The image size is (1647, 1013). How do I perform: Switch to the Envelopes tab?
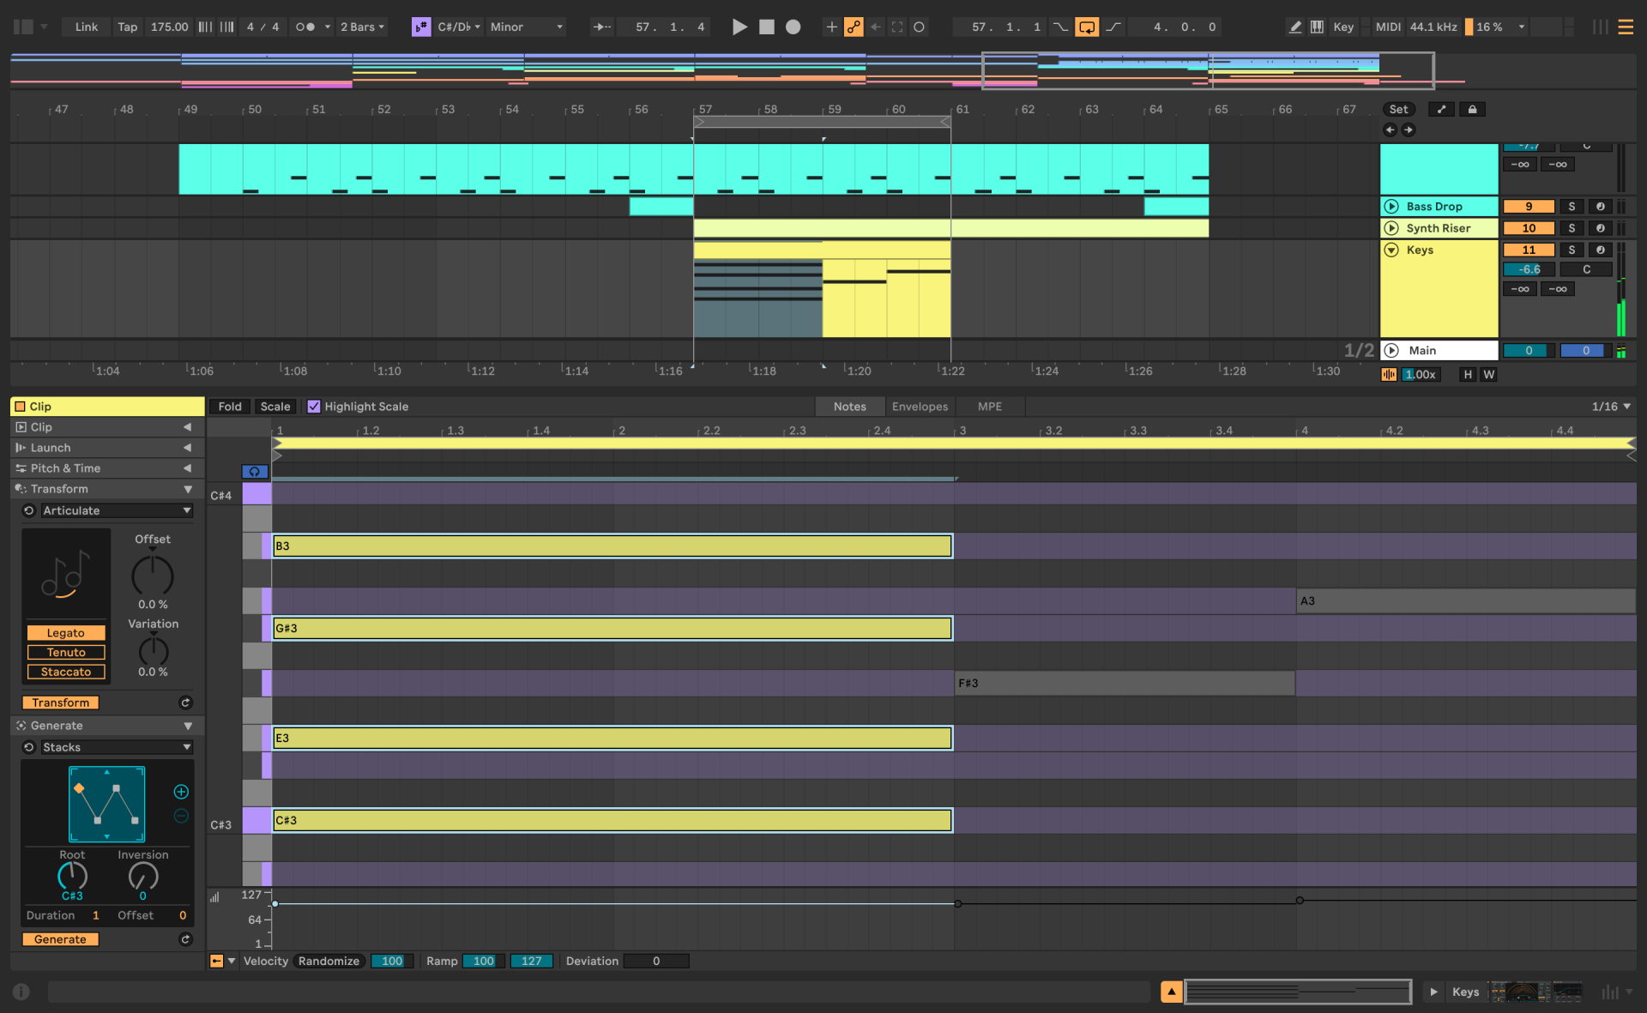(x=920, y=406)
